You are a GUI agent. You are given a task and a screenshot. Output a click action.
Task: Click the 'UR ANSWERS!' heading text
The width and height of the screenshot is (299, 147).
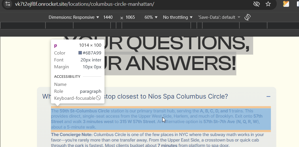pos(170,63)
